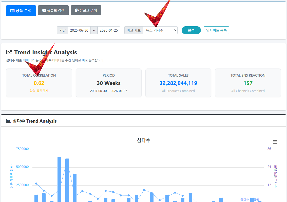Image resolution: width=287 pixels, height=202 pixels.
Task: Click the YouTube icon on 유튜브 검색
Action: click(44, 10)
